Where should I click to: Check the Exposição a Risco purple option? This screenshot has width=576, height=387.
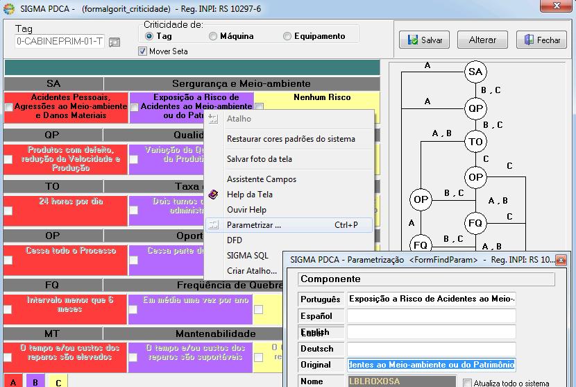134,108
